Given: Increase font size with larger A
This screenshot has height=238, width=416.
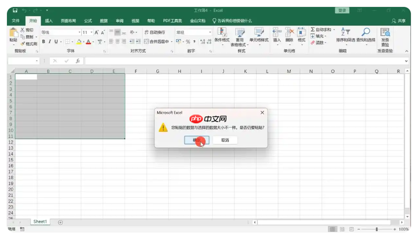Looking at the screenshot, I should pos(97,32).
